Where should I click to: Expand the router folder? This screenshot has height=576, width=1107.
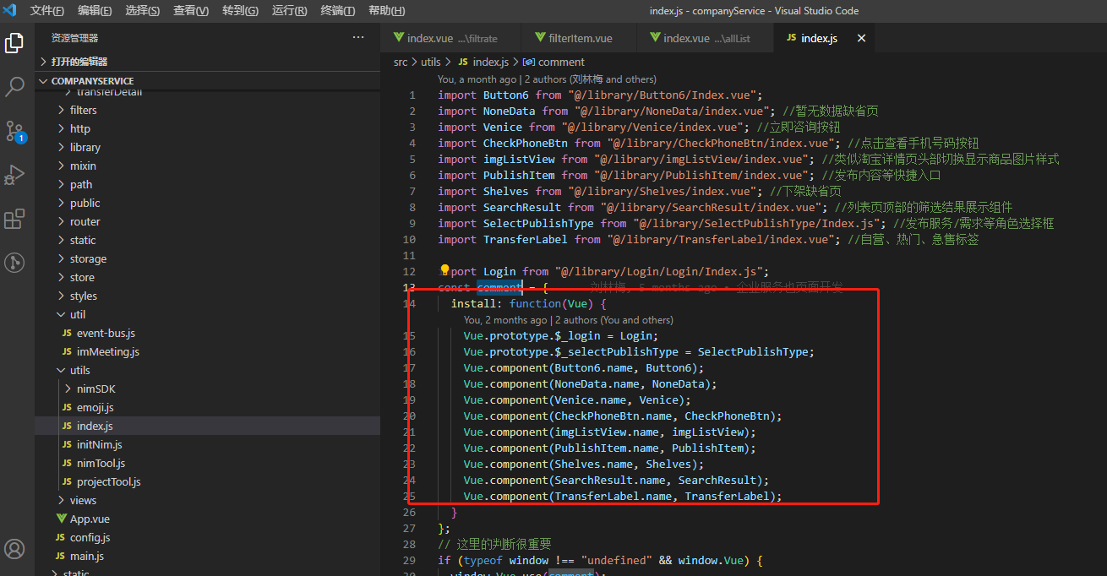click(207, 221)
